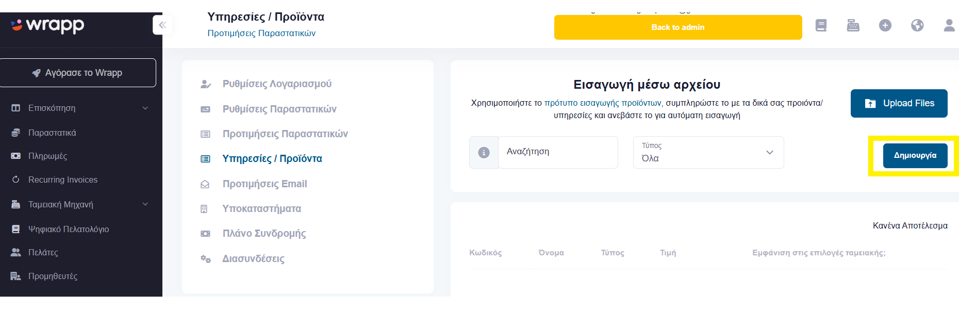The height and width of the screenshot is (309, 959).
Task: Click the Ρυθμίσεις Λογαριασμού user-edit icon
Action: (x=206, y=84)
